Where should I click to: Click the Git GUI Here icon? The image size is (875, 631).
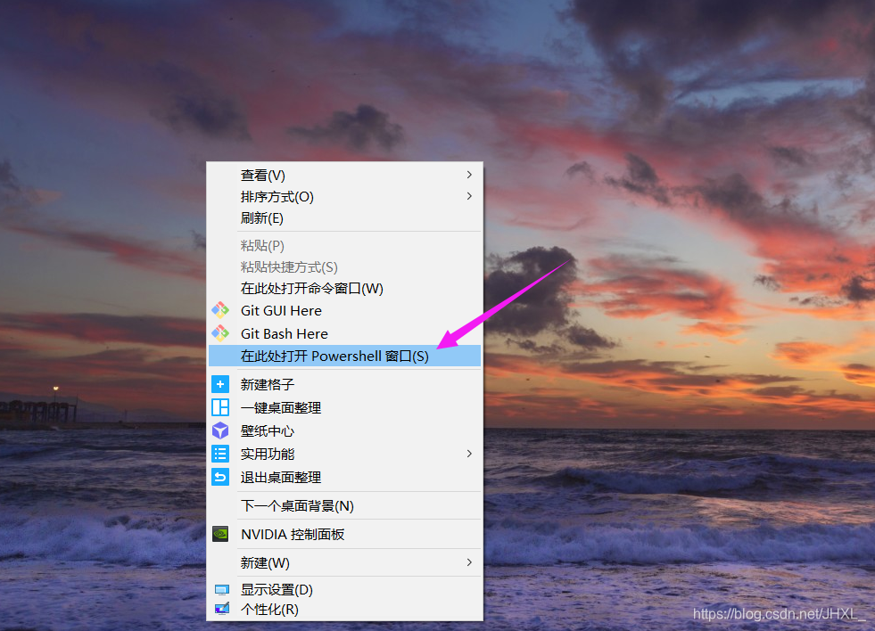[220, 310]
